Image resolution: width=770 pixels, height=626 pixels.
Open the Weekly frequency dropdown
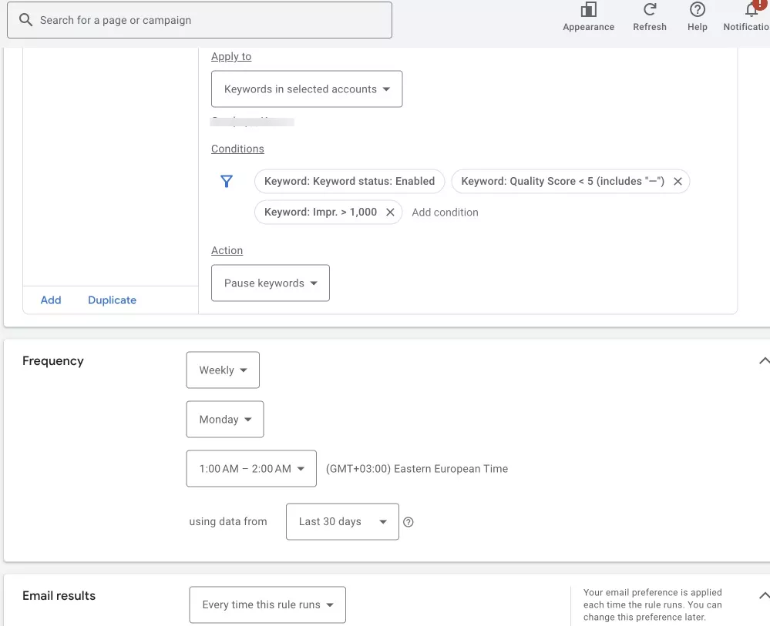[223, 370]
